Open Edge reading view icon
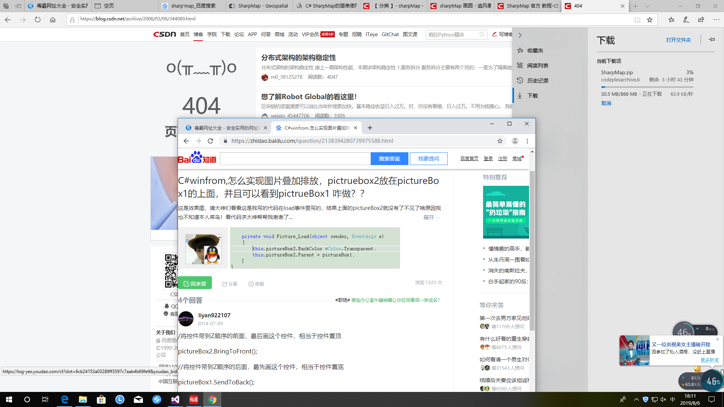The height and width of the screenshot is (407, 724). [637, 20]
